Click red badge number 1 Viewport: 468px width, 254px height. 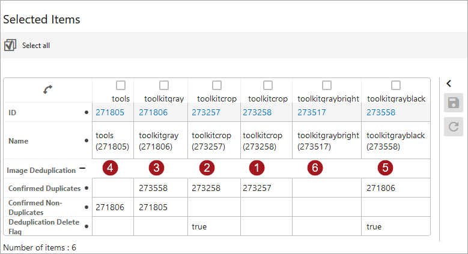coord(257,168)
